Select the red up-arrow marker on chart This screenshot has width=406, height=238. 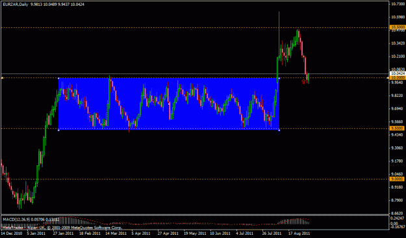point(304,82)
